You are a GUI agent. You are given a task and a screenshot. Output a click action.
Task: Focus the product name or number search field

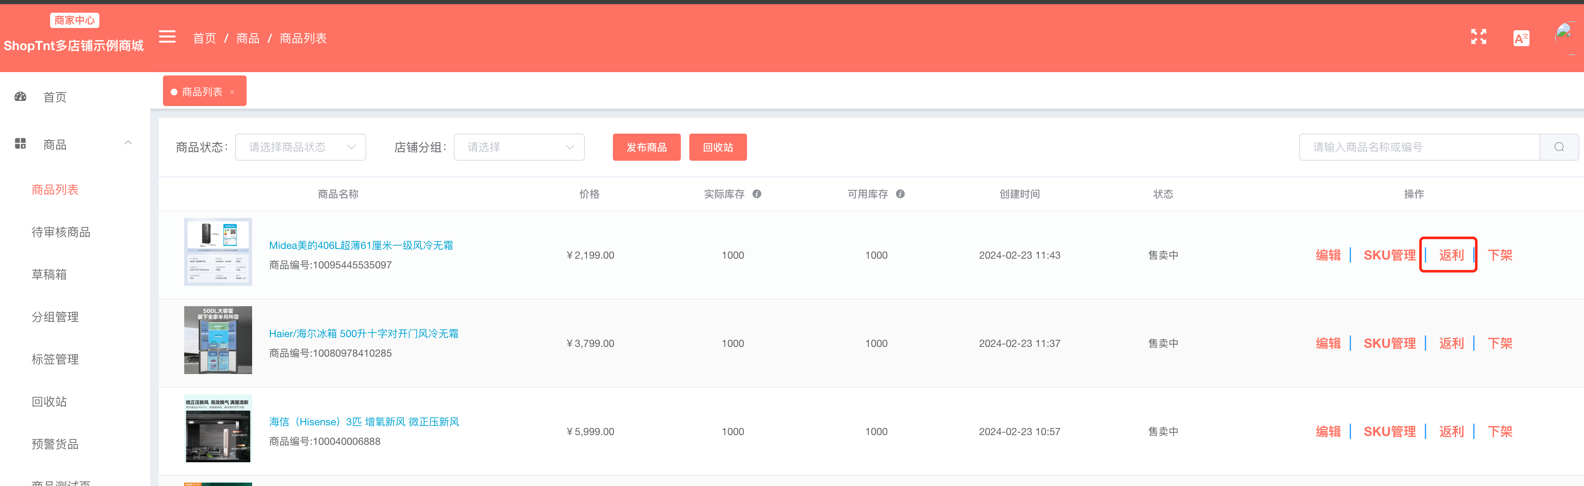(x=1419, y=147)
